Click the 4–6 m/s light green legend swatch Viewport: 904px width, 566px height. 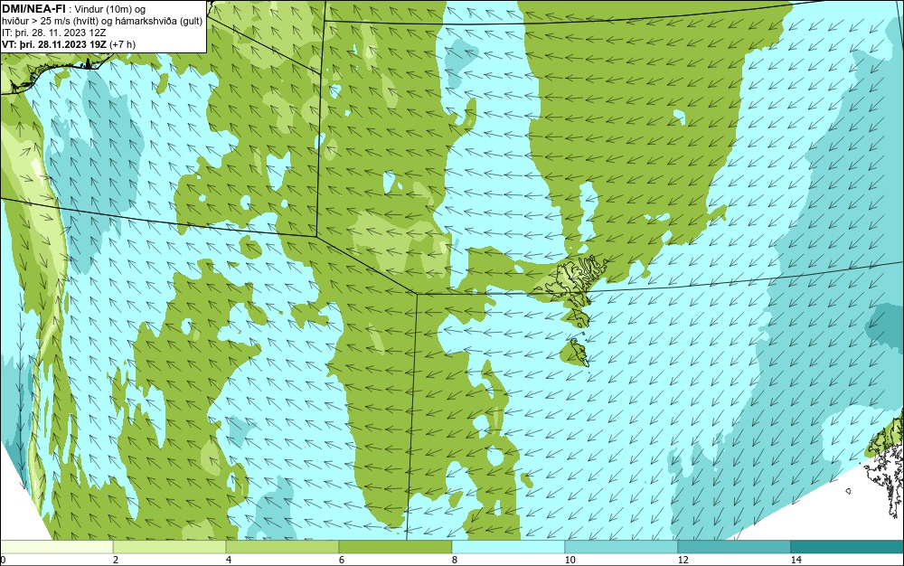282,547
